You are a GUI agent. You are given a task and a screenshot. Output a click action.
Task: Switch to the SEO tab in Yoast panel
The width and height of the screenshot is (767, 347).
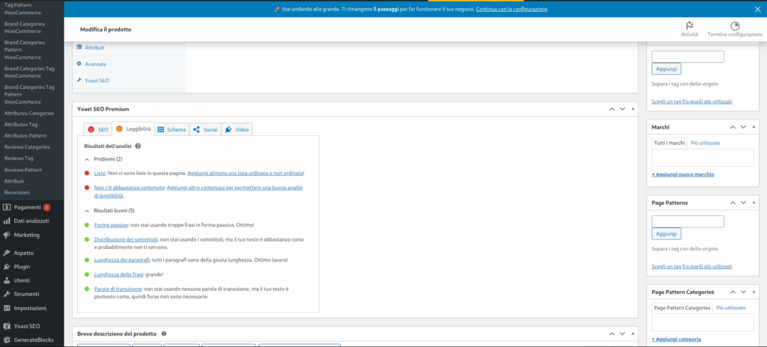tap(97, 129)
